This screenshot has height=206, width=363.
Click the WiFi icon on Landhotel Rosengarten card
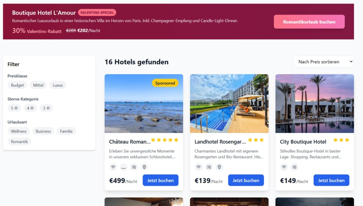pyautogui.click(x=198, y=167)
